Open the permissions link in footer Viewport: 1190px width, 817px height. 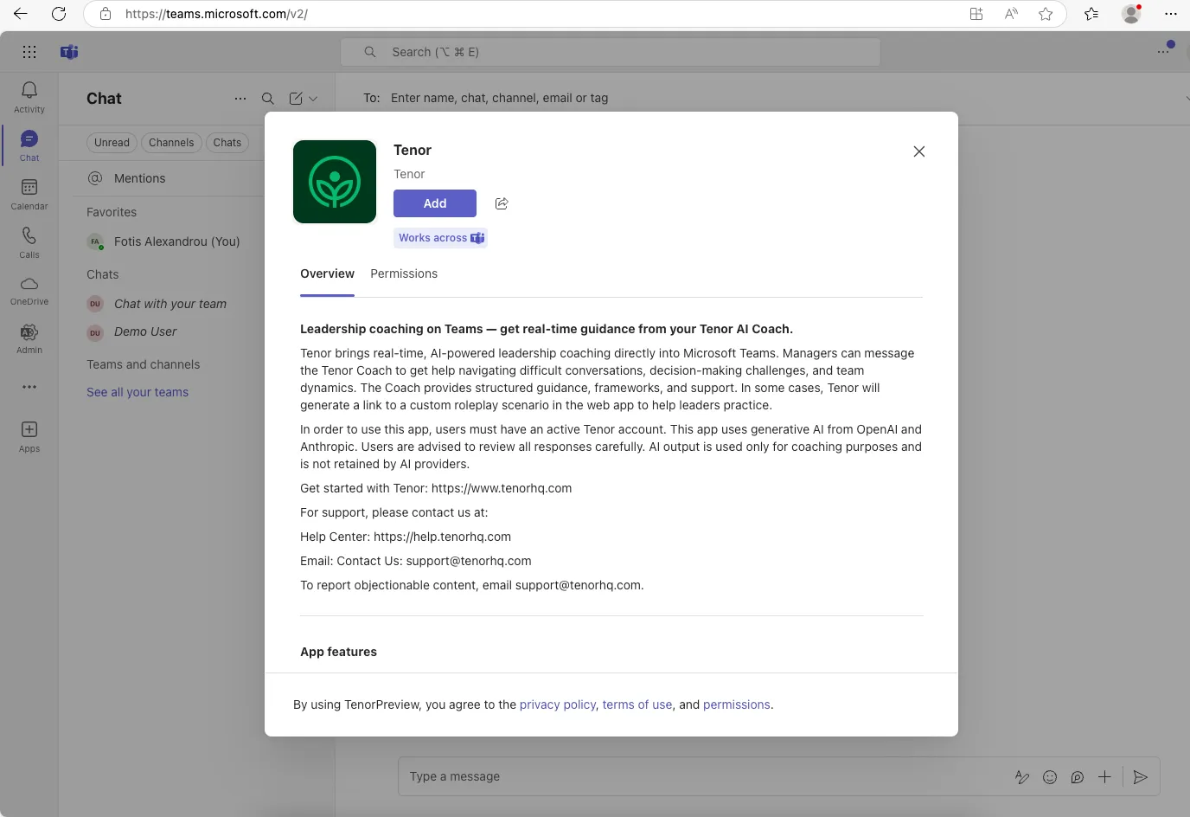[737, 704]
